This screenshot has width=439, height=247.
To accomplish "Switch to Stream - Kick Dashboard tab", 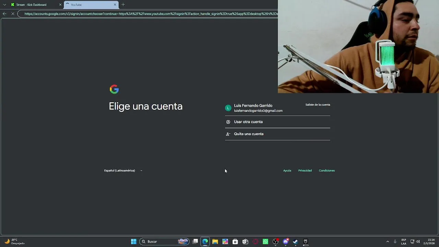I will click(36, 5).
